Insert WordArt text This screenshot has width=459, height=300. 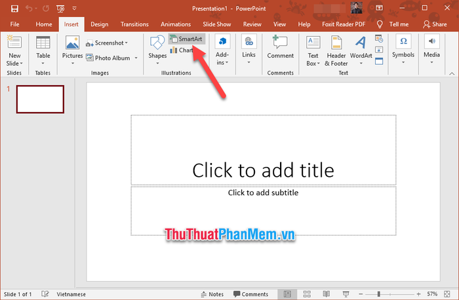(x=360, y=48)
